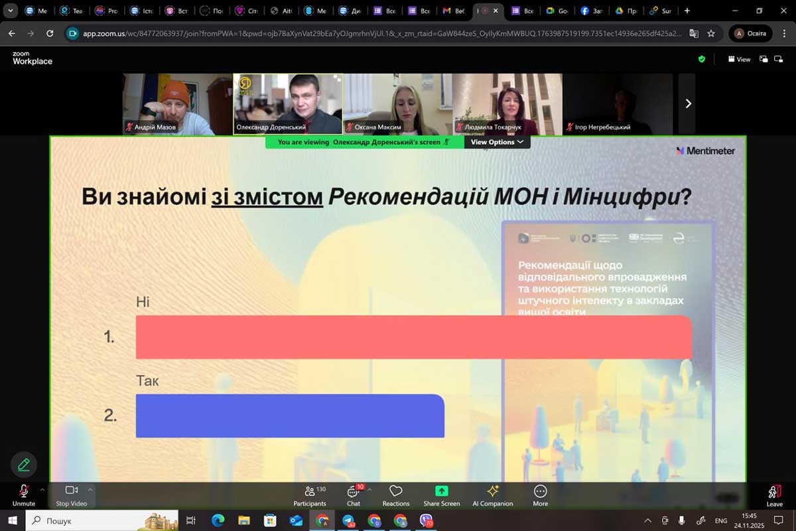This screenshot has width=796, height=531.
Task: Open the Participants panel
Action: (x=310, y=494)
